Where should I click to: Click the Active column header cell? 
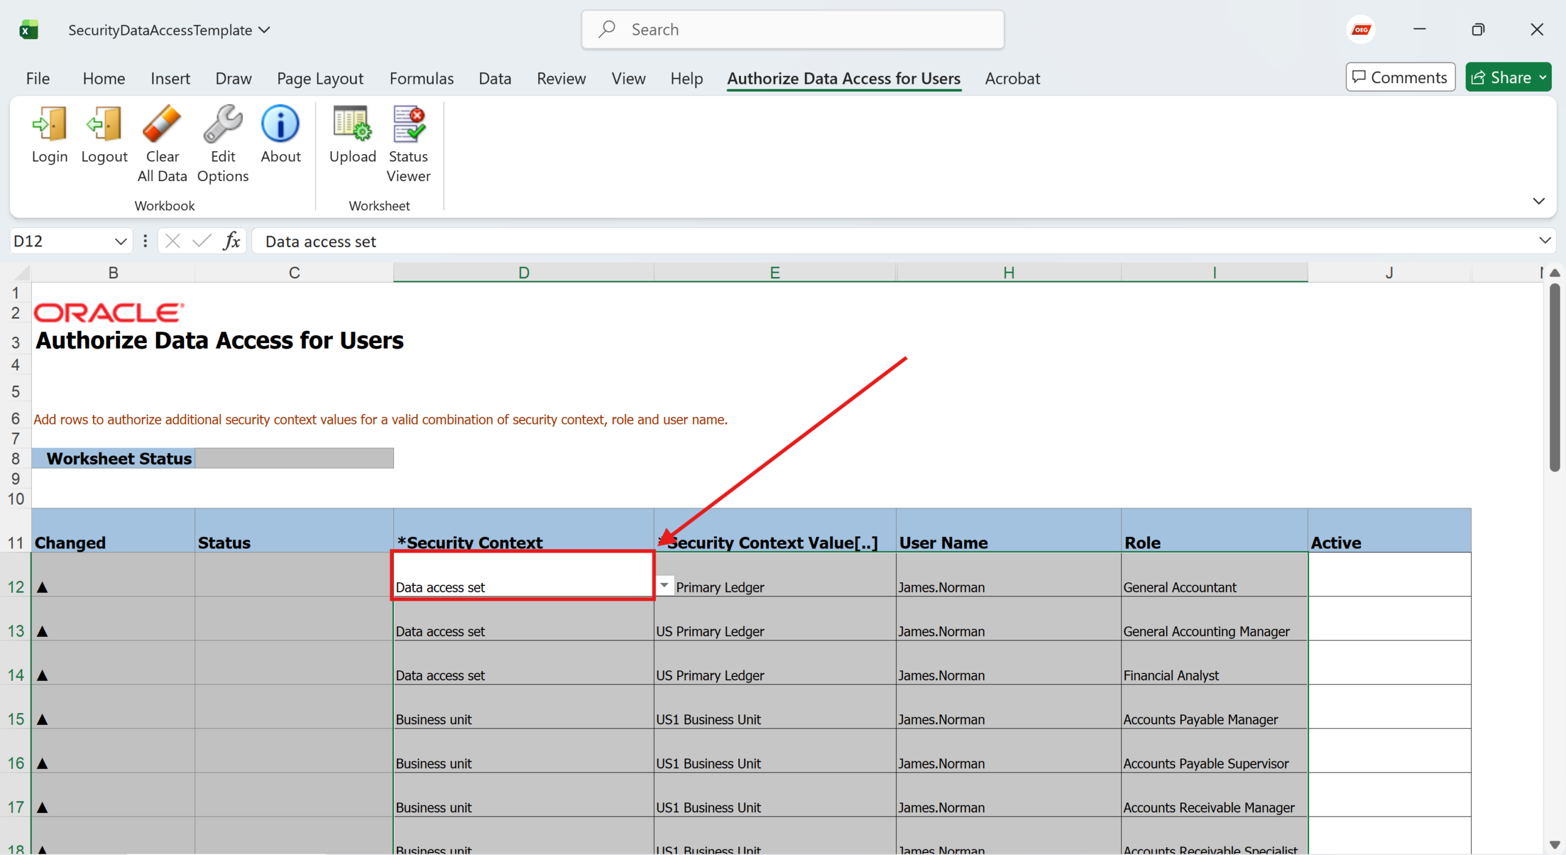[1389, 530]
